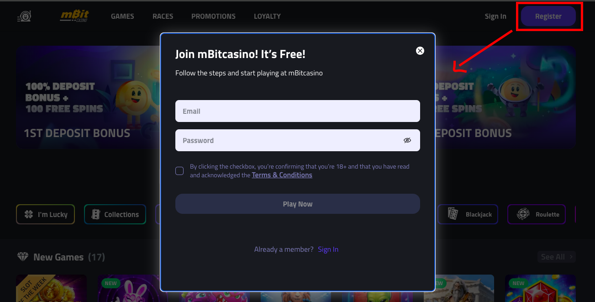Open the Terms & Conditions link

coord(282,175)
